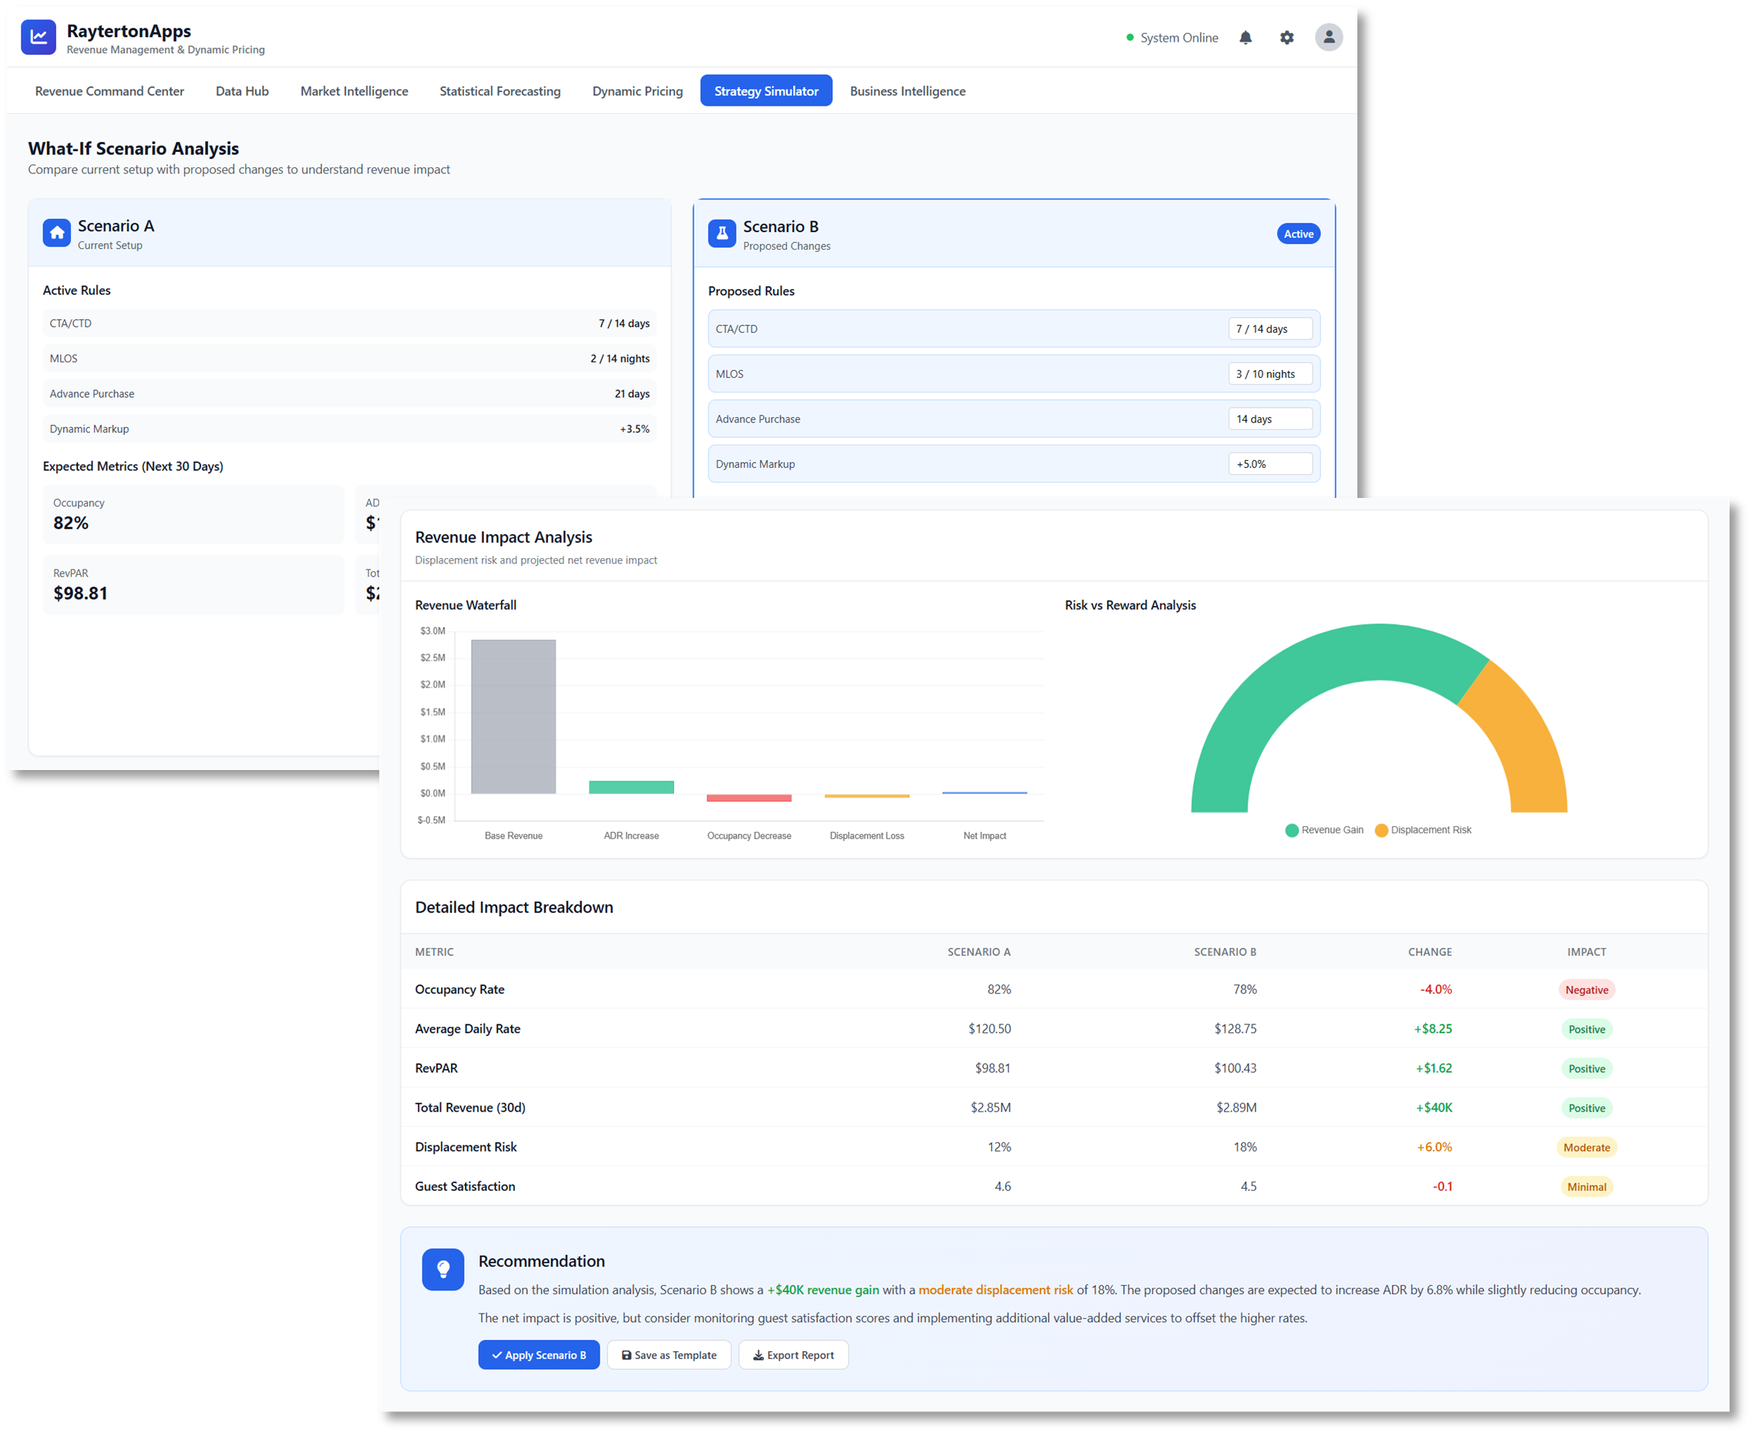Toggle Displacement Risk legend item
1752x1436 pixels.
point(1423,829)
